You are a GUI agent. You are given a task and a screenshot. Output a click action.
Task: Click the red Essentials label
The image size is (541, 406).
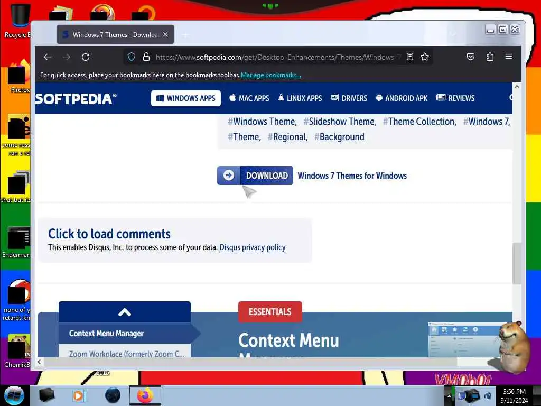click(x=270, y=312)
